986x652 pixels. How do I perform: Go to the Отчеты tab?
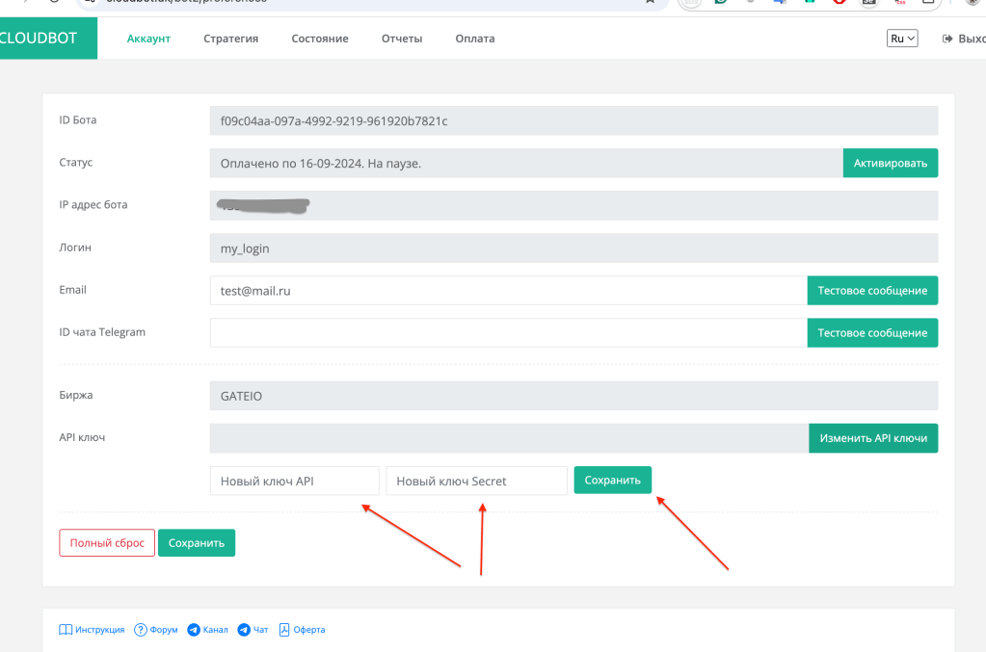click(x=402, y=39)
